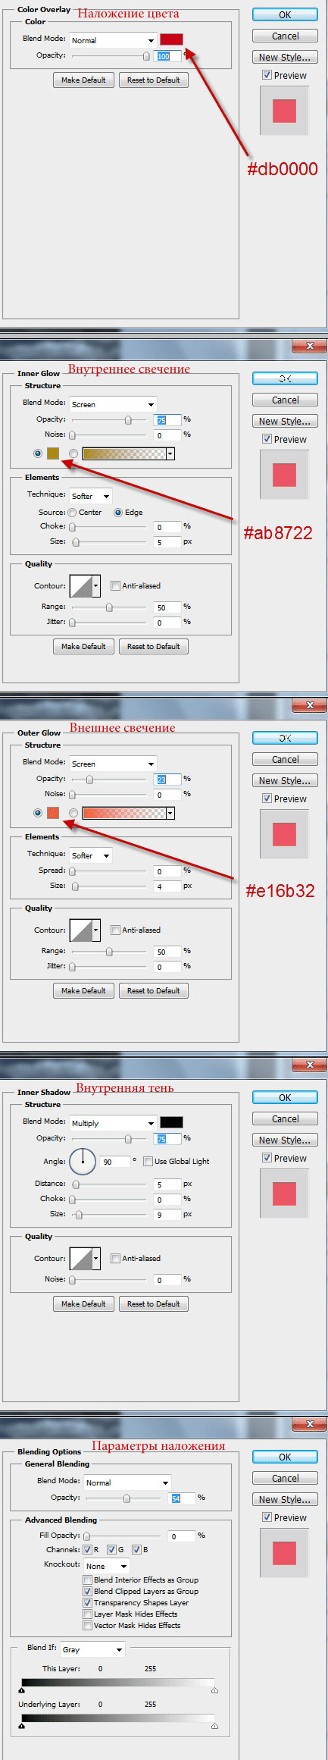Screen dimensions: 328x1760
Task: Toggle the R channel checkbox
Action: (87, 1549)
